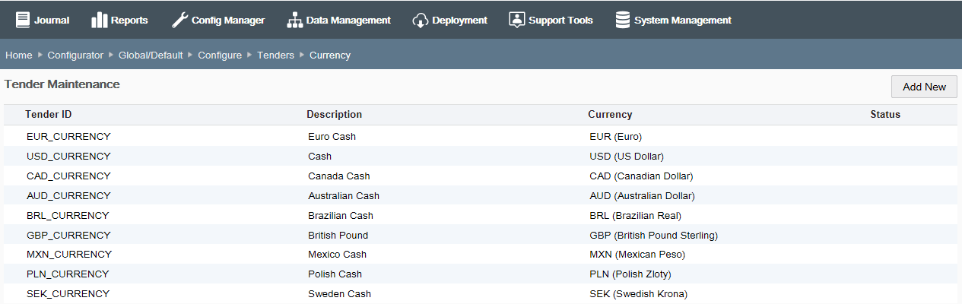Viewport: 962px width, 304px height.
Task: Click the Add New button
Action: 924,87
